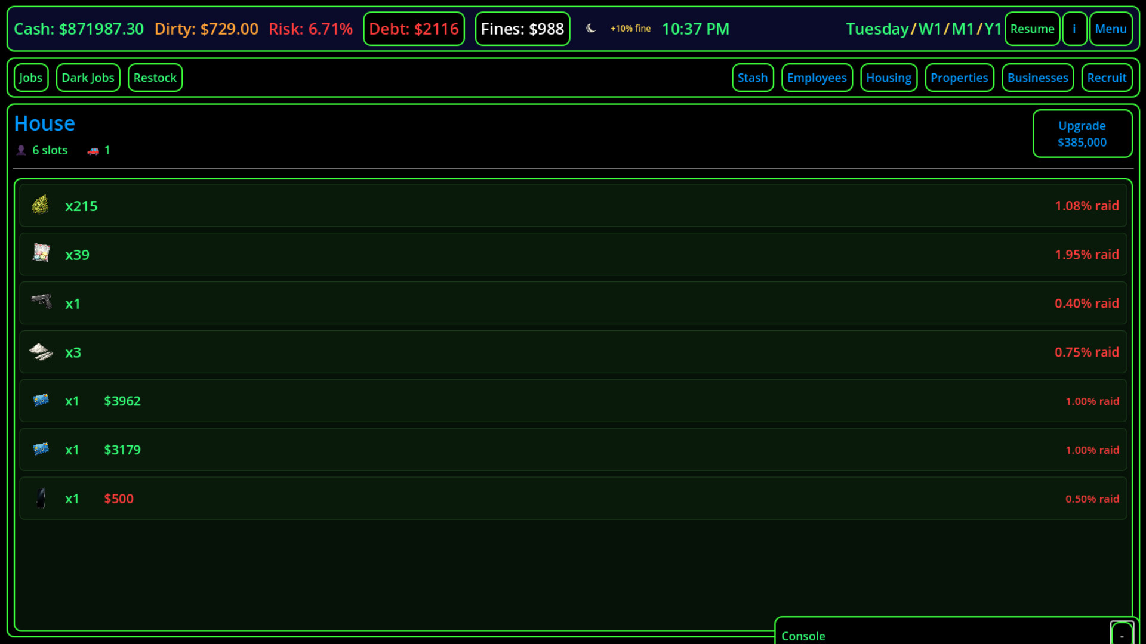1146x644 pixels.
Task: Open the Stash tab
Action: pyautogui.click(x=752, y=78)
